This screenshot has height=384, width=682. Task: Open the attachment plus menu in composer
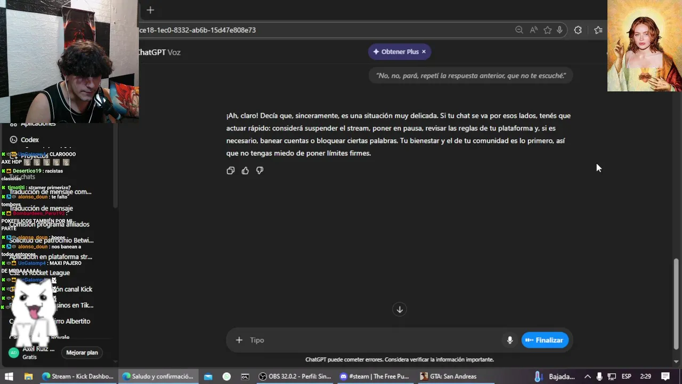coord(239,340)
